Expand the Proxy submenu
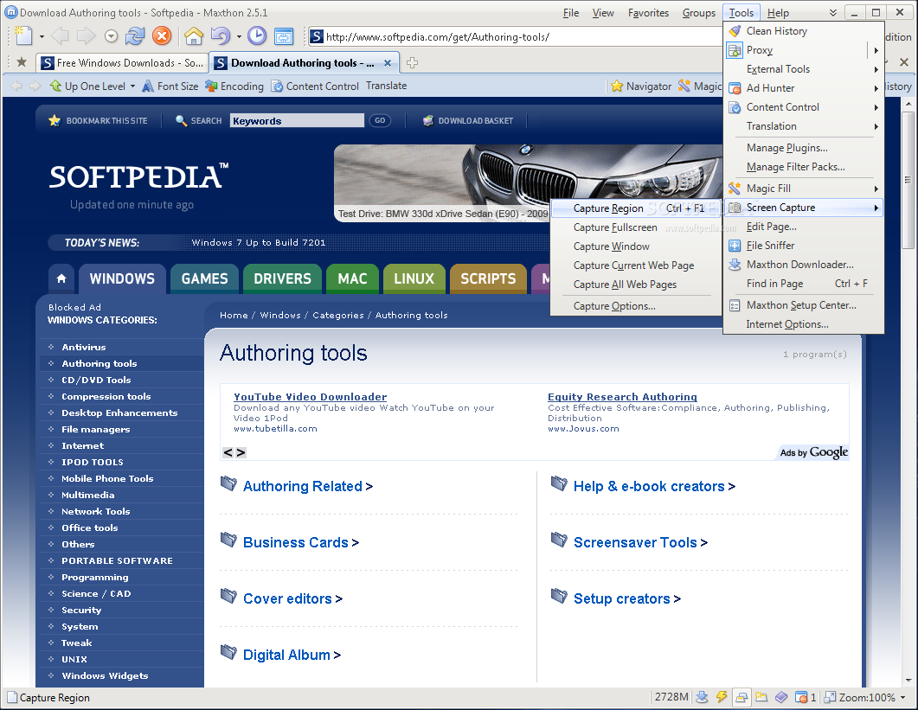This screenshot has height=710, width=918. click(876, 50)
